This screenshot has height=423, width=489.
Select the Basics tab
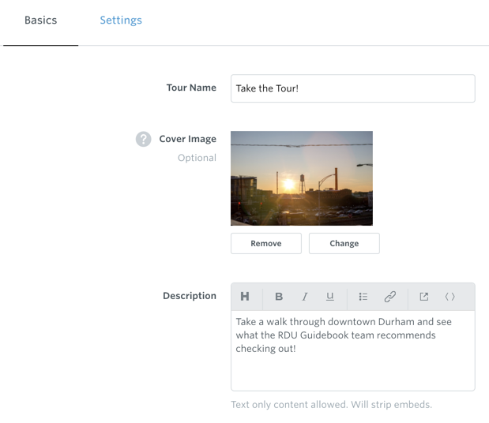(x=40, y=21)
